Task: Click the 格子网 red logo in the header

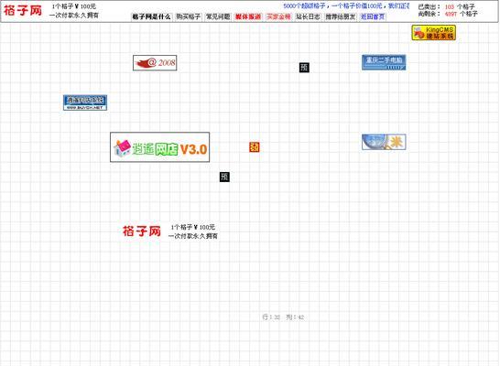Action: pyautogui.click(x=23, y=11)
